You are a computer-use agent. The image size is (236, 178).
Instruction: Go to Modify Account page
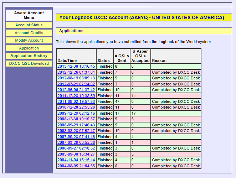click(29, 40)
